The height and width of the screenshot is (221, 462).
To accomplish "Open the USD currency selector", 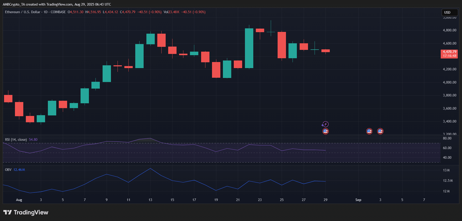I will point(450,12).
